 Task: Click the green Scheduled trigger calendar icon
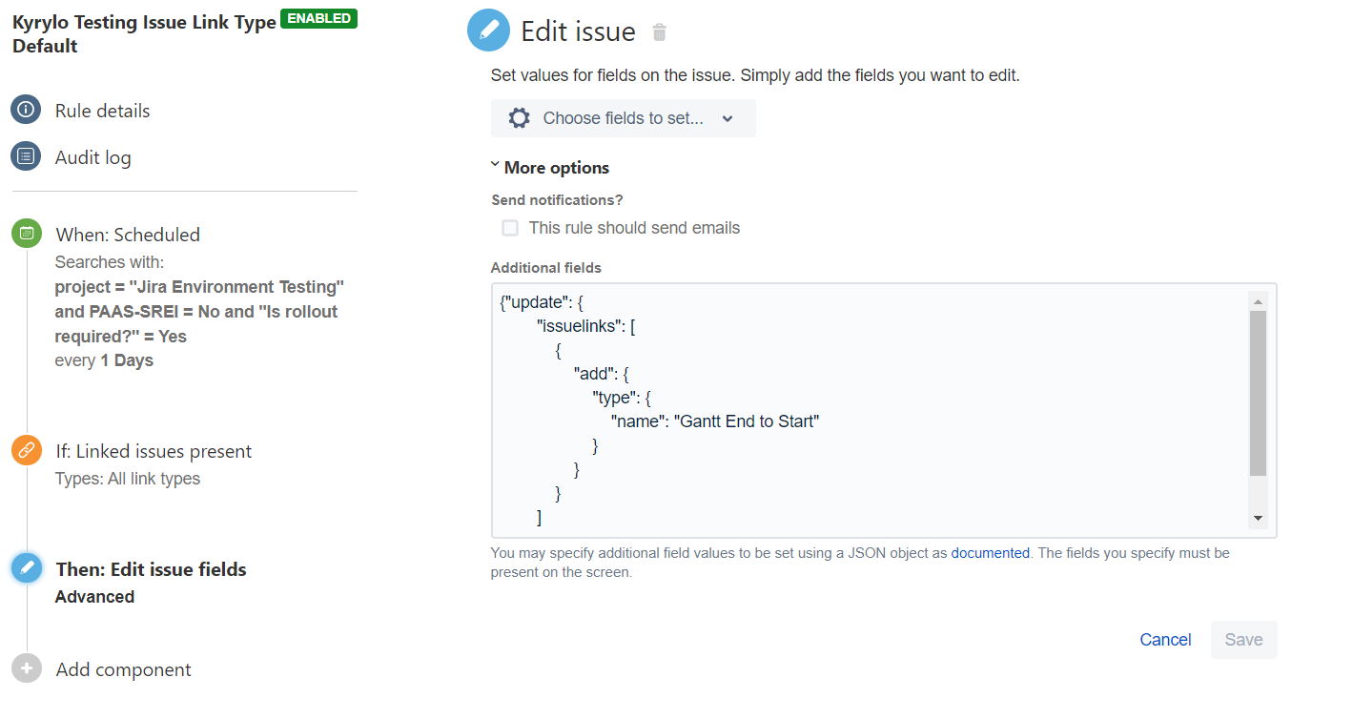(27, 234)
